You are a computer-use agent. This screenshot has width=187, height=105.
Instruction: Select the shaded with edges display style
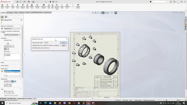pos(13,82)
